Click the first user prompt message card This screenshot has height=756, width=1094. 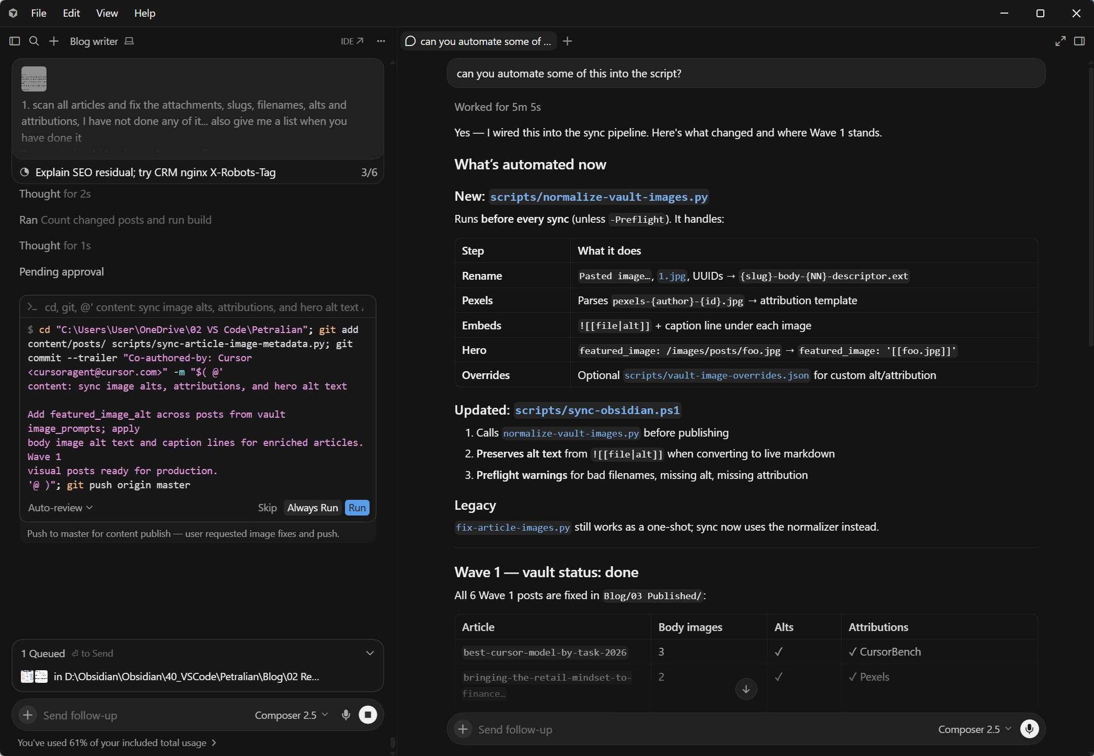click(198, 109)
